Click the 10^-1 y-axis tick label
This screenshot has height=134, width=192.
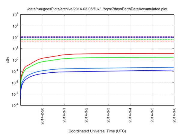coord(15,71)
